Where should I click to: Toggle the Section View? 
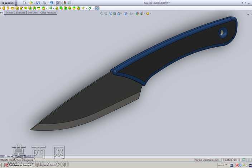point(115,14)
